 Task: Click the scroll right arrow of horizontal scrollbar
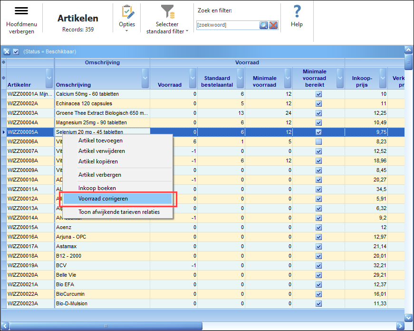(400, 326)
